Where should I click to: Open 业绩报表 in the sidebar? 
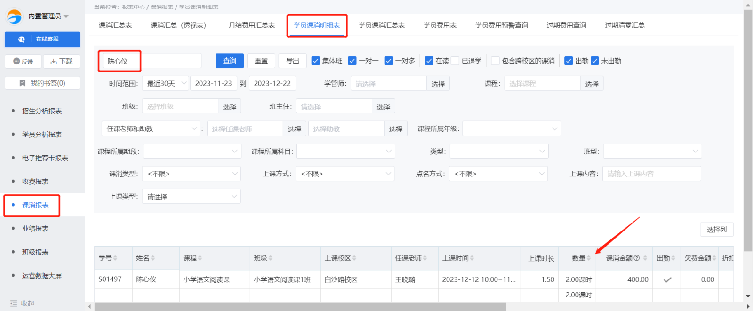(35, 229)
